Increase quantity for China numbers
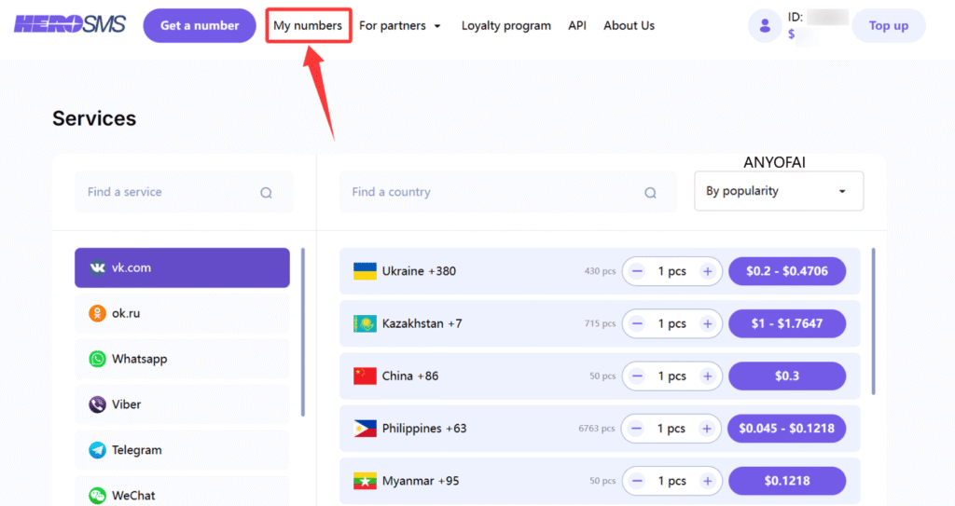955x506 pixels. pyautogui.click(x=707, y=376)
